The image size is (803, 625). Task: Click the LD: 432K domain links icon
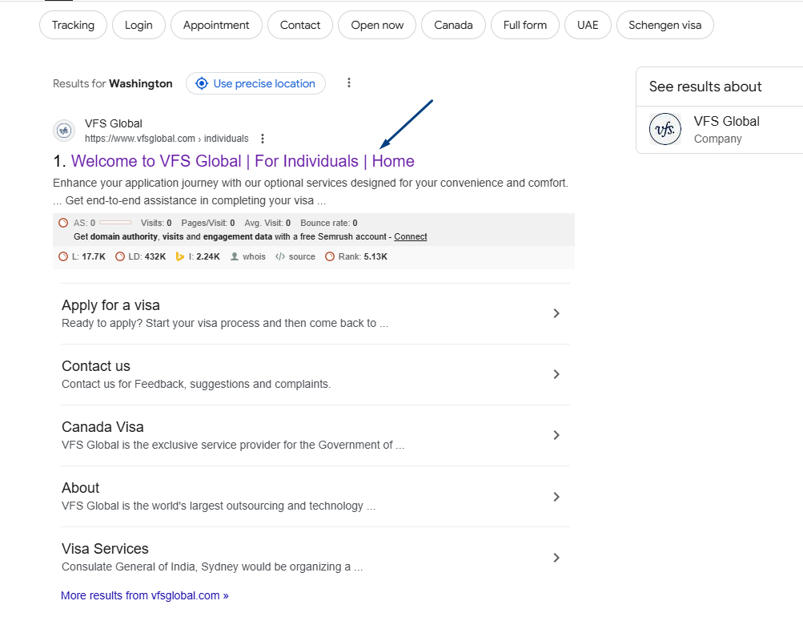coord(120,256)
